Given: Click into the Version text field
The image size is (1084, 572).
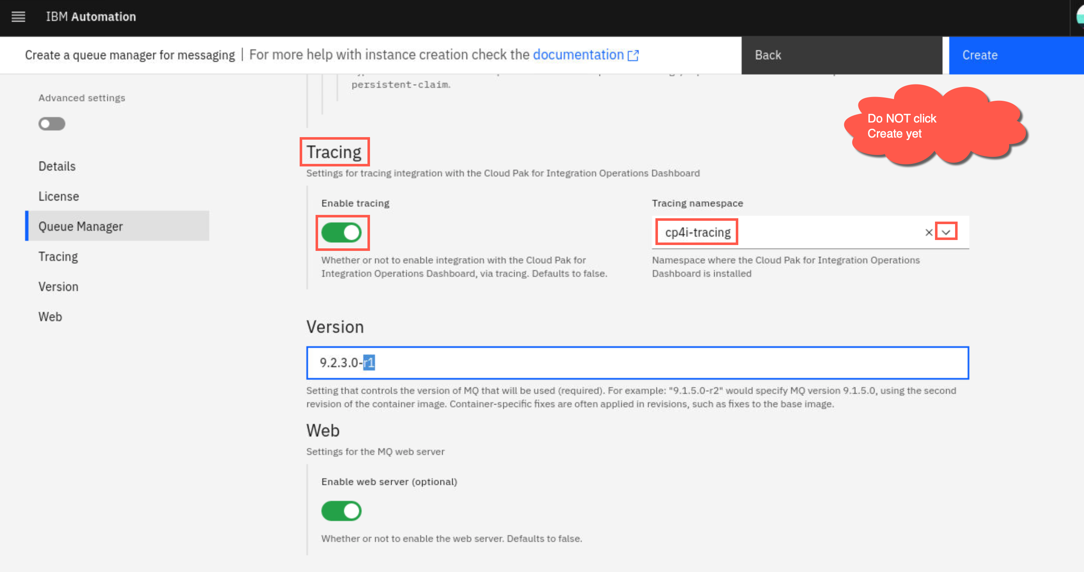Looking at the screenshot, I should point(637,363).
